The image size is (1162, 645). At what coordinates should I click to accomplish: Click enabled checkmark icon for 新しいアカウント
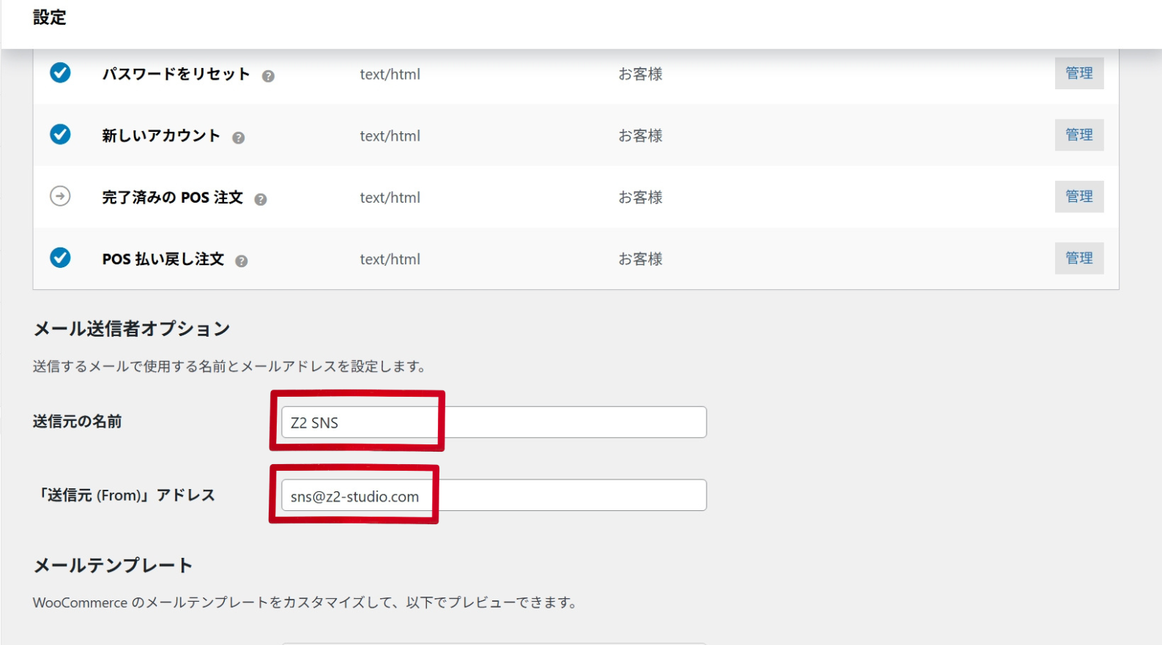[x=60, y=135]
